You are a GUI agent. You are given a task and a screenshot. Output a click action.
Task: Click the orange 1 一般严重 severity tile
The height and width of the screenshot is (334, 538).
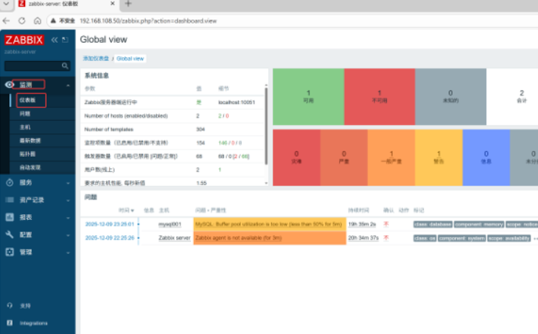coord(391,157)
